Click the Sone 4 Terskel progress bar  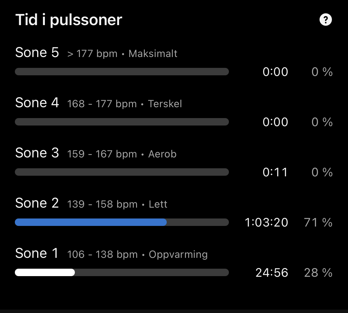coord(122,122)
